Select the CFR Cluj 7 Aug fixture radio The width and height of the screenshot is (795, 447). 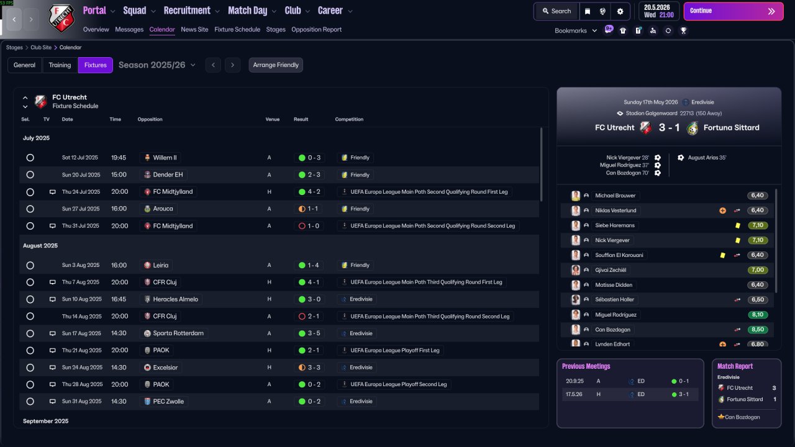tap(30, 282)
